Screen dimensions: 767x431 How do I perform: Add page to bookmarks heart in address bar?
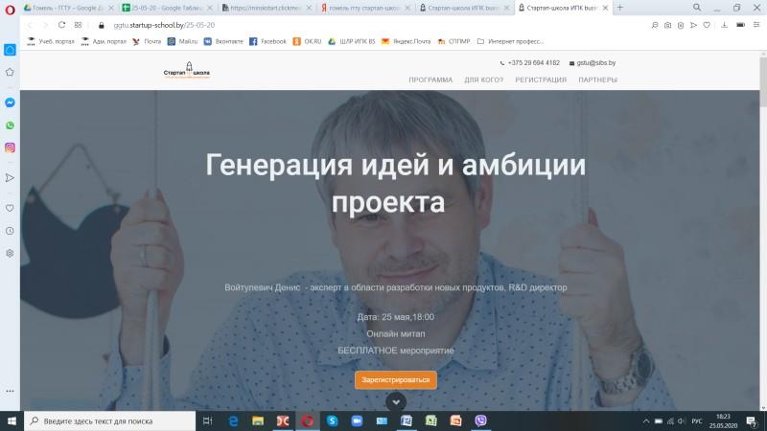(x=707, y=25)
